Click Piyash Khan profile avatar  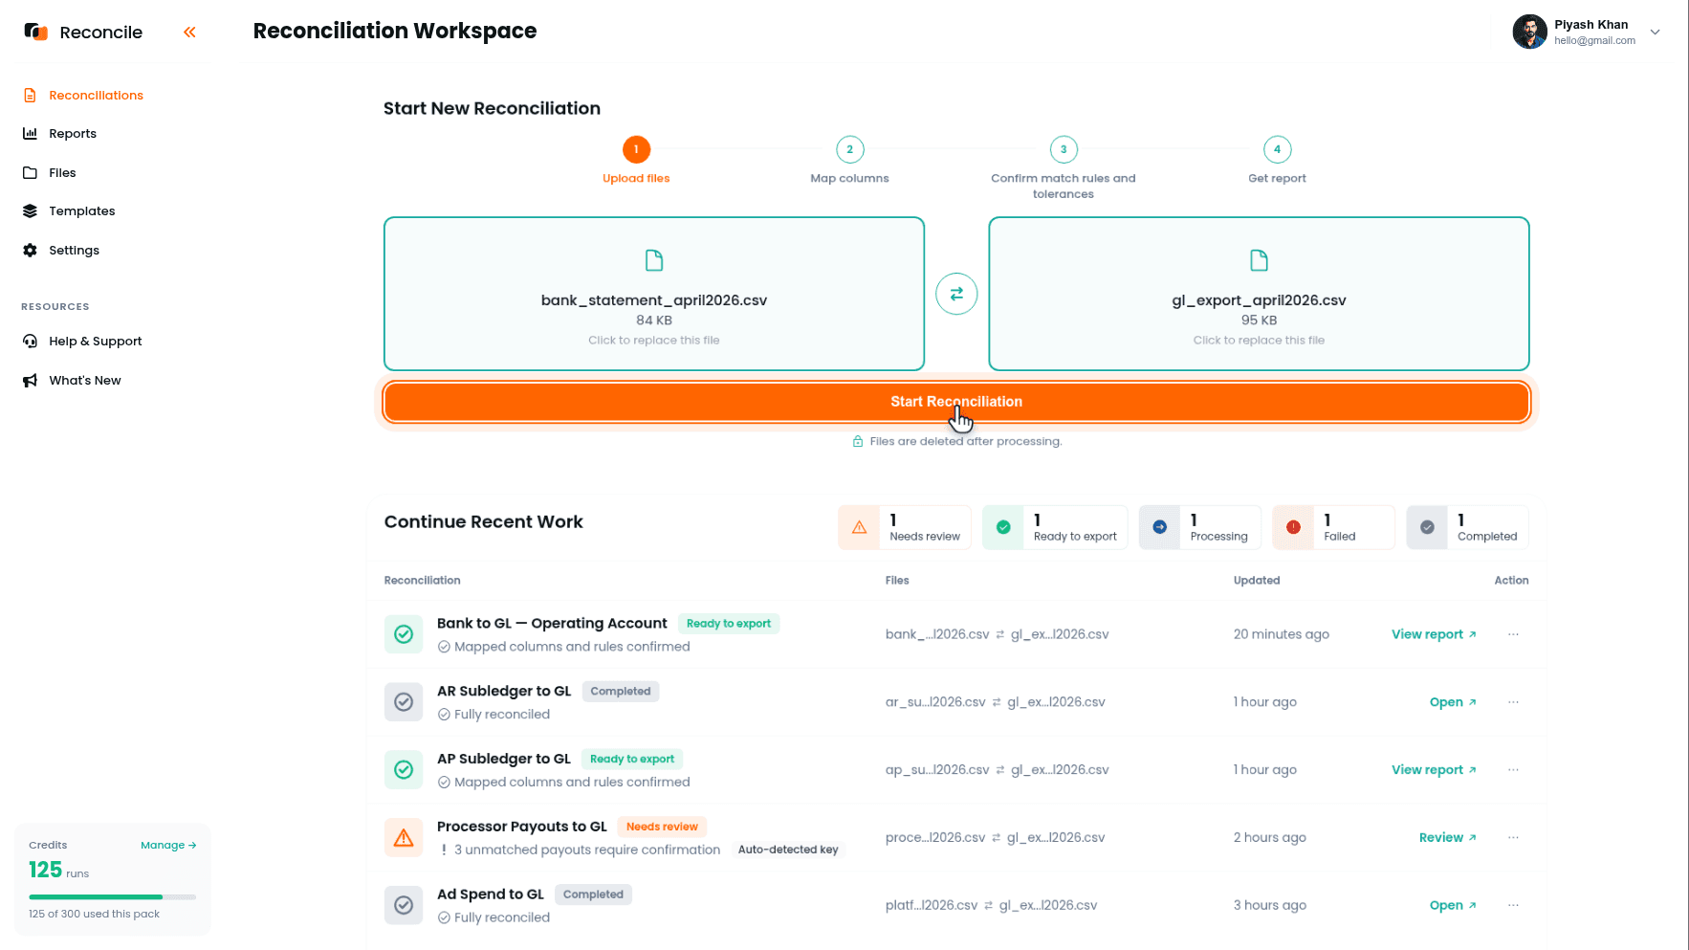(1529, 32)
